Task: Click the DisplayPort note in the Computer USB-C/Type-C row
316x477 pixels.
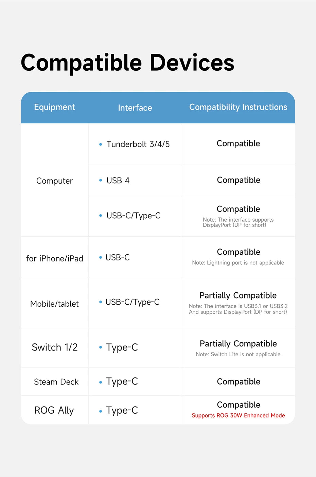Action: (x=238, y=222)
